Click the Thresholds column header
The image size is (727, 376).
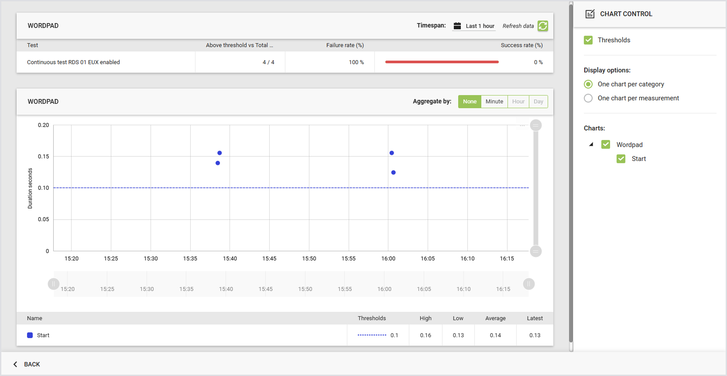372,318
